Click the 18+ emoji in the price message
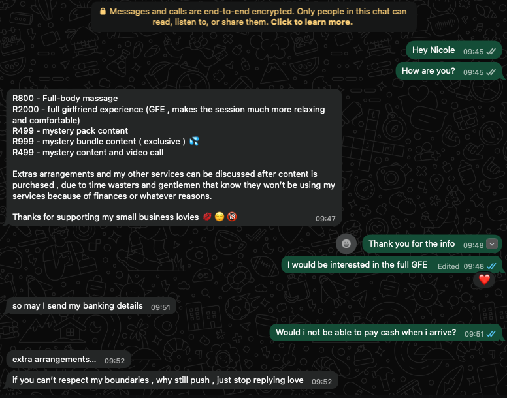This screenshot has height=398, width=507. pyautogui.click(x=231, y=217)
